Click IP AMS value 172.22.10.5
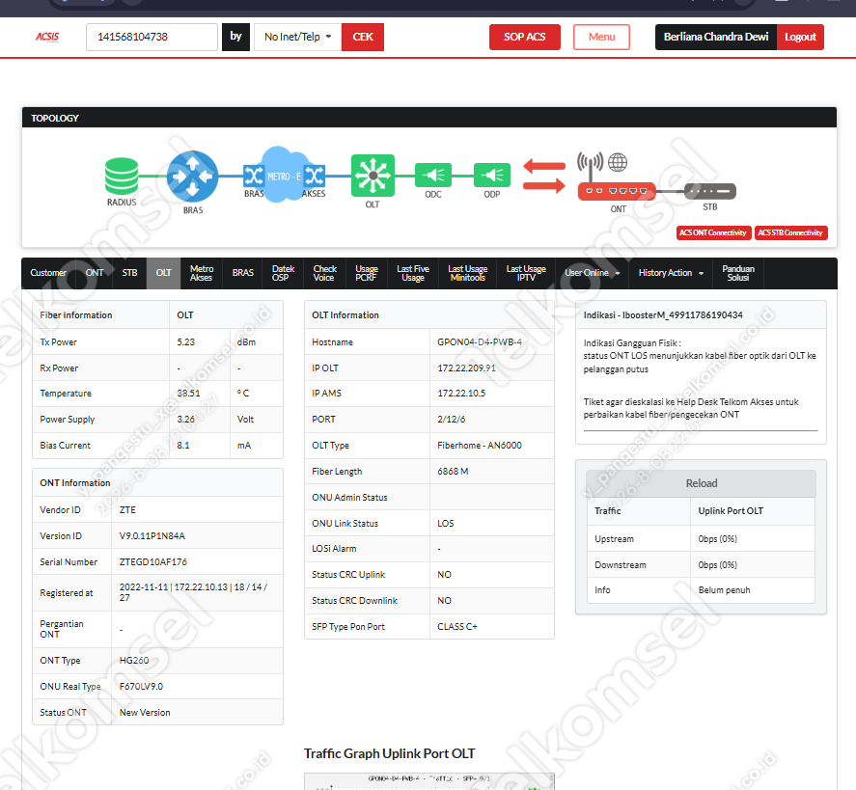 click(x=461, y=394)
